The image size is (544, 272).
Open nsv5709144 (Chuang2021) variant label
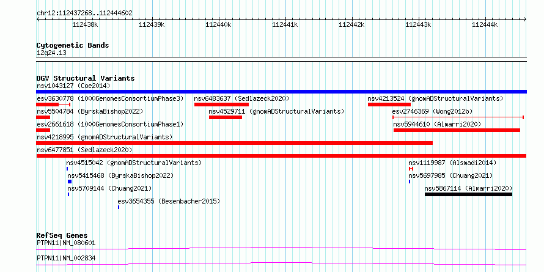[109, 188]
